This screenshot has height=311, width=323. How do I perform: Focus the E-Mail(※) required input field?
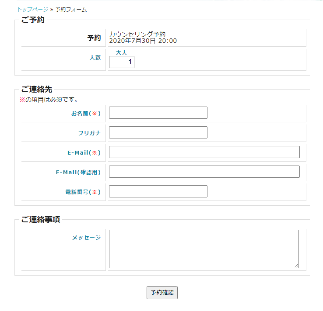204,152
